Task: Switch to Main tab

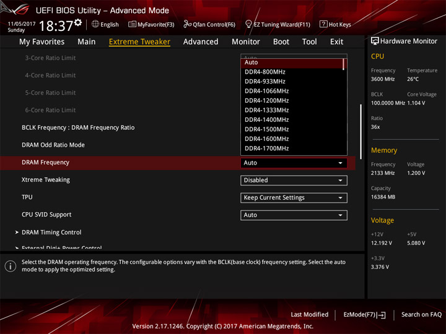Action: (87, 42)
